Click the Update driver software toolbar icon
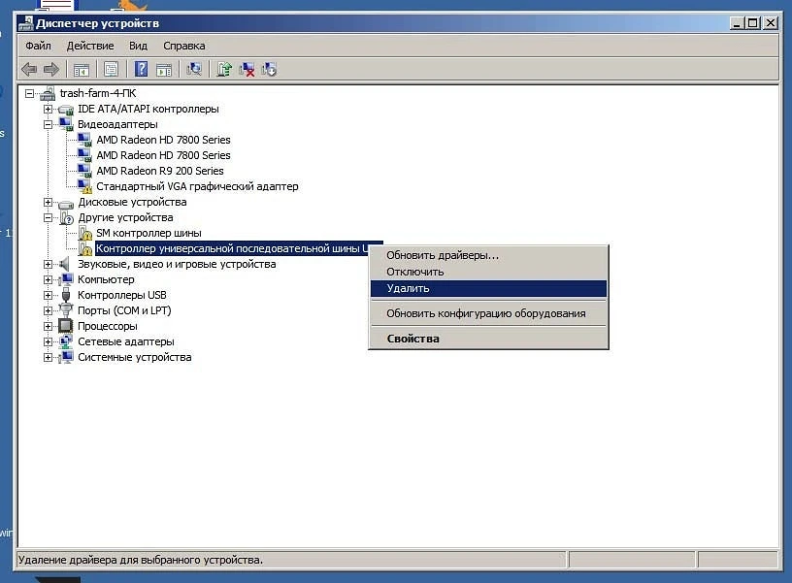This screenshot has width=792, height=583. (224, 69)
